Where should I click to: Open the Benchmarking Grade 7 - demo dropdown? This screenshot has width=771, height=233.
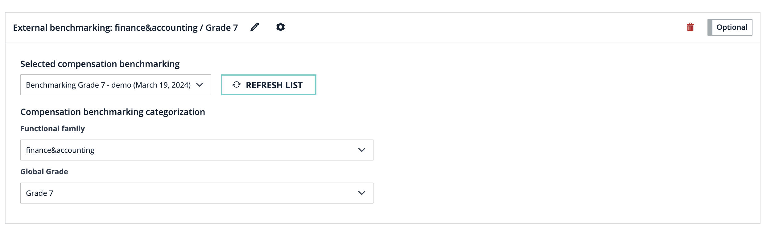(115, 85)
